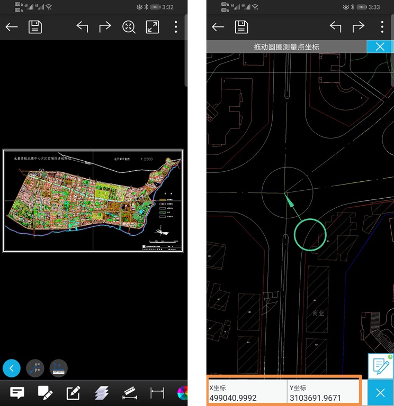The image size is (394, 406).
Task: Select the ruler measure distance tool
Action: point(130,393)
